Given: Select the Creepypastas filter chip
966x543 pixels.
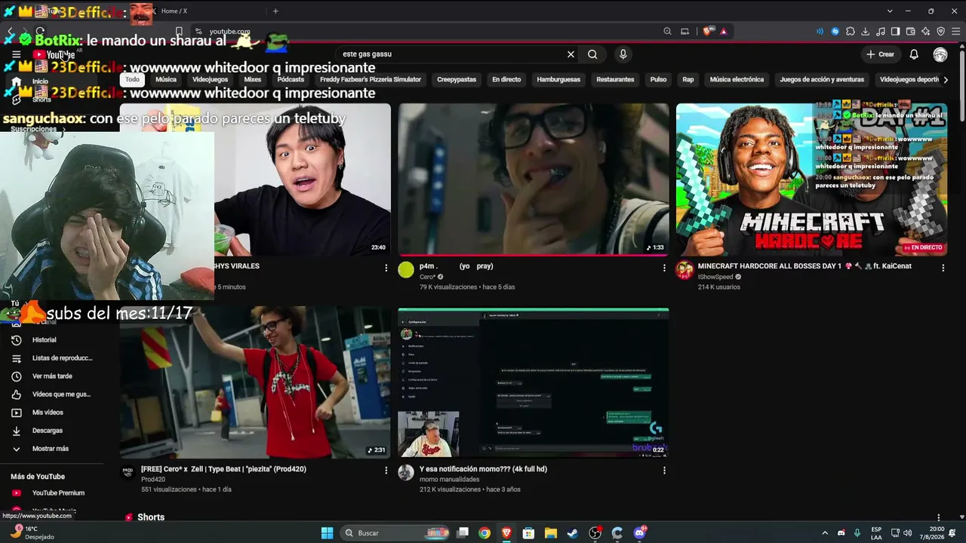Looking at the screenshot, I should [x=457, y=79].
